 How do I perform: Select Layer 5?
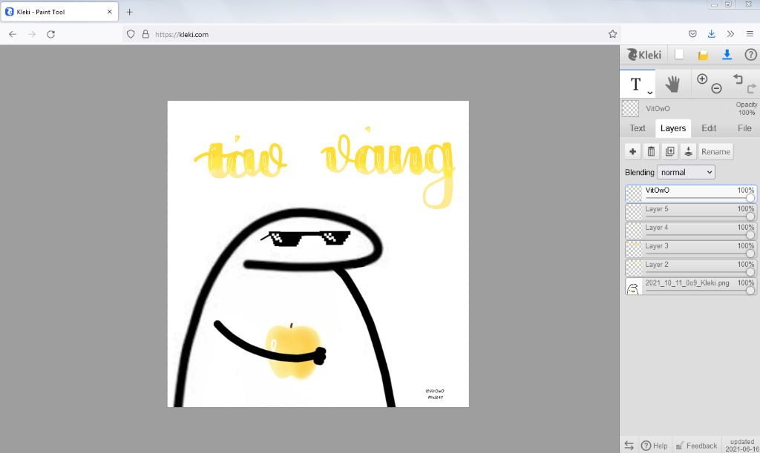[691, 212]
